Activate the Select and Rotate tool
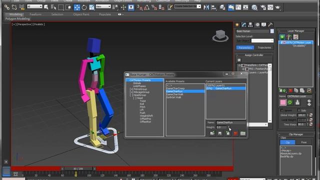The height and width of the screenshot is (180, 320). tap(84, 7)
